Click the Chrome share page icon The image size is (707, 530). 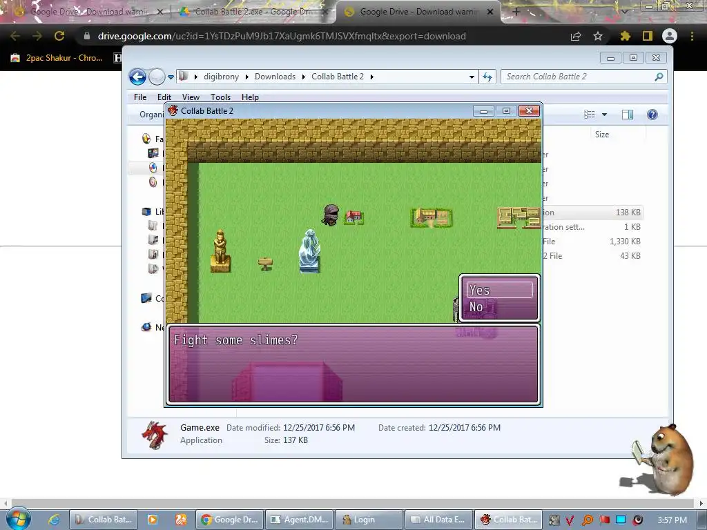pyautogui.click(x=576, y=36)
